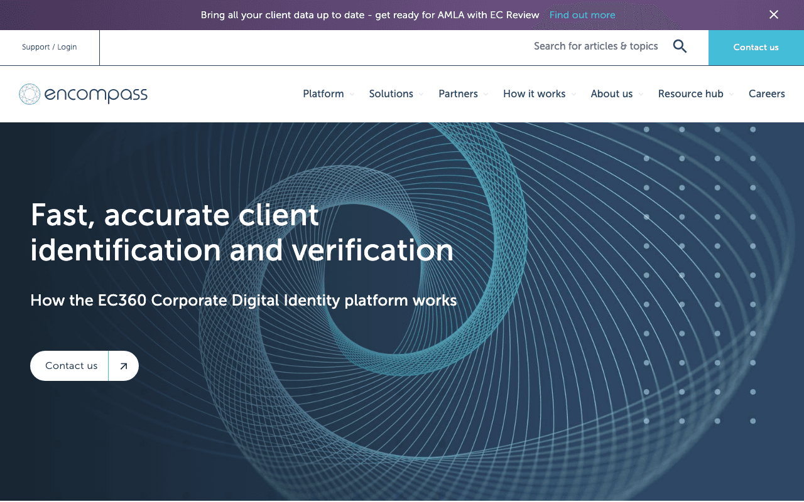This screenshot has width=804, height=502.
Task: Click the white Contact us hero button
Action: click(84, 366)
